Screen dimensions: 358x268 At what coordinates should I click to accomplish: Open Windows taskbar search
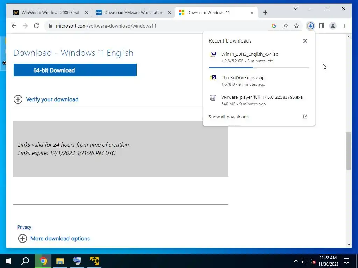pos(25,261)
